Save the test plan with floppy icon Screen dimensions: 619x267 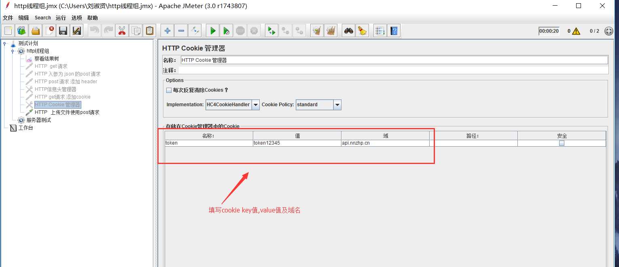coord(63,31)
